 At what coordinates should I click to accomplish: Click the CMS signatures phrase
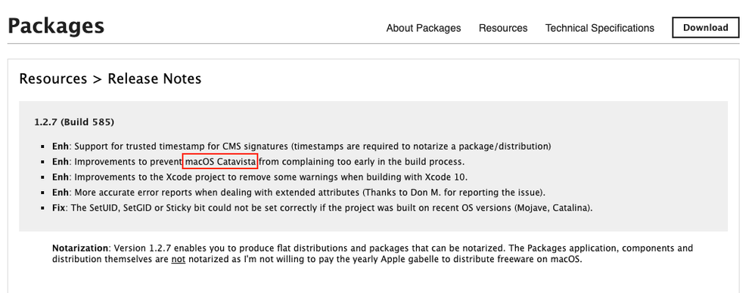255,146
